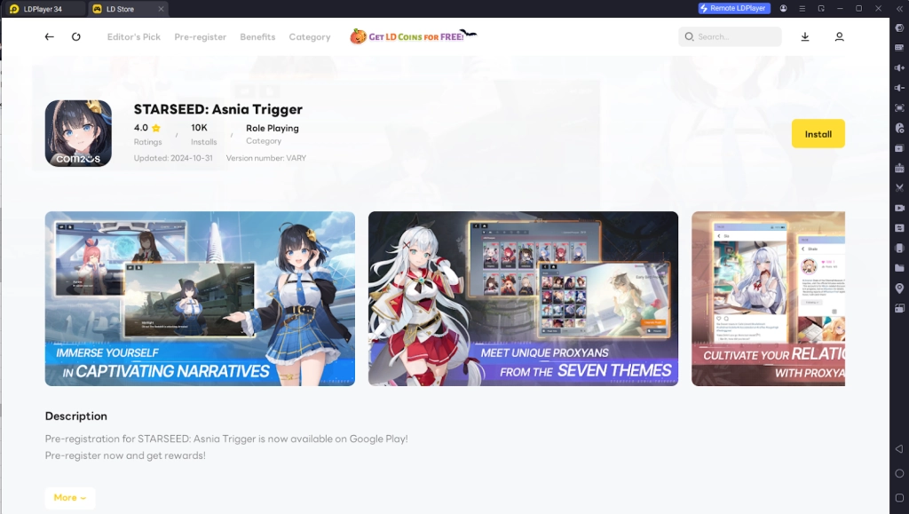This screenshot has width=909, height=514.
Task: Toggle fullscreen from the sidebar
Action: (x=899, y=107)
